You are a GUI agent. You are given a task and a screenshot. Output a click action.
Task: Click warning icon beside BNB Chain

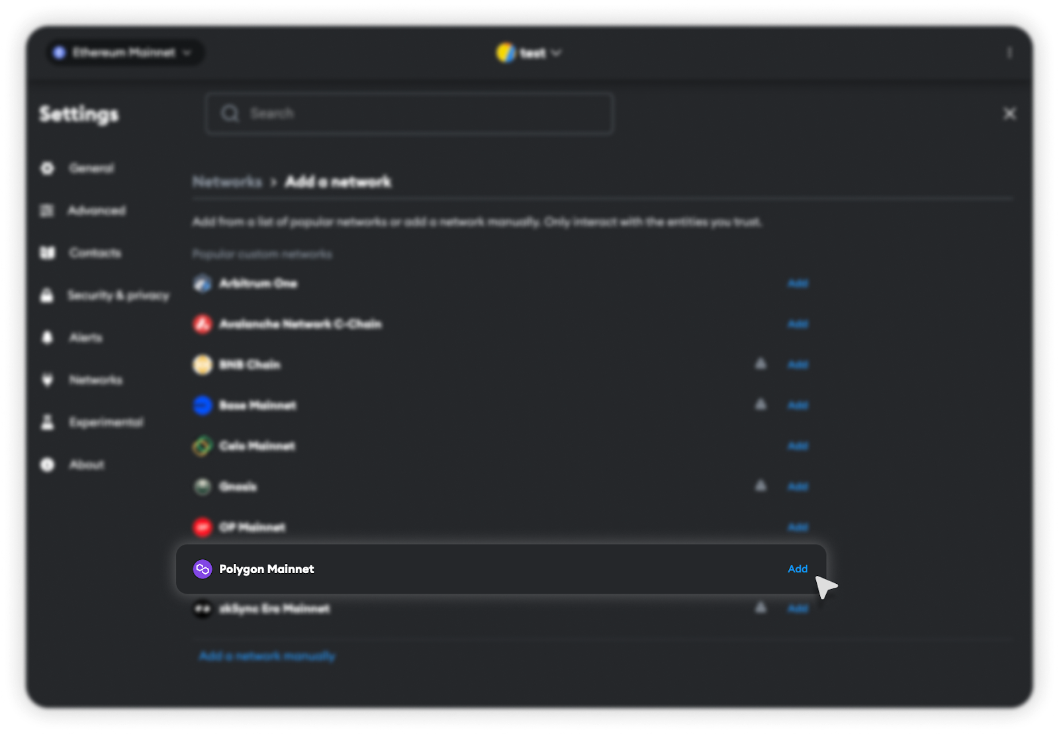tap(761, 364)
